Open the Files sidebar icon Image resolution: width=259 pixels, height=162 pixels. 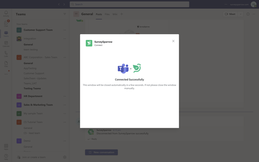pos(6,64)
